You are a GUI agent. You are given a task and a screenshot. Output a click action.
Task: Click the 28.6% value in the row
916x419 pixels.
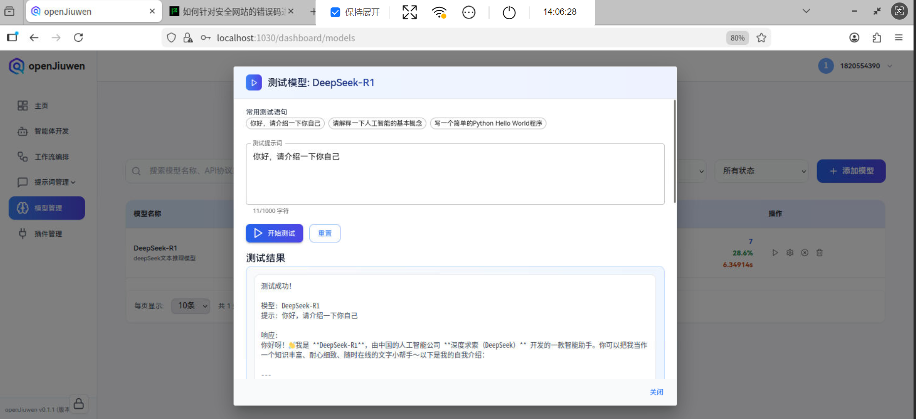click(x=743, y=253)
